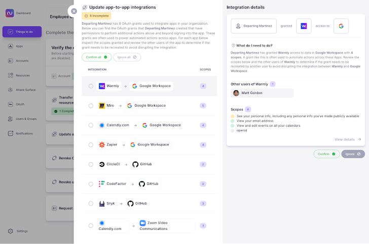Open the Notifications bell icon
This screenshot has width=369, height=244.
[x=11, y=133]
